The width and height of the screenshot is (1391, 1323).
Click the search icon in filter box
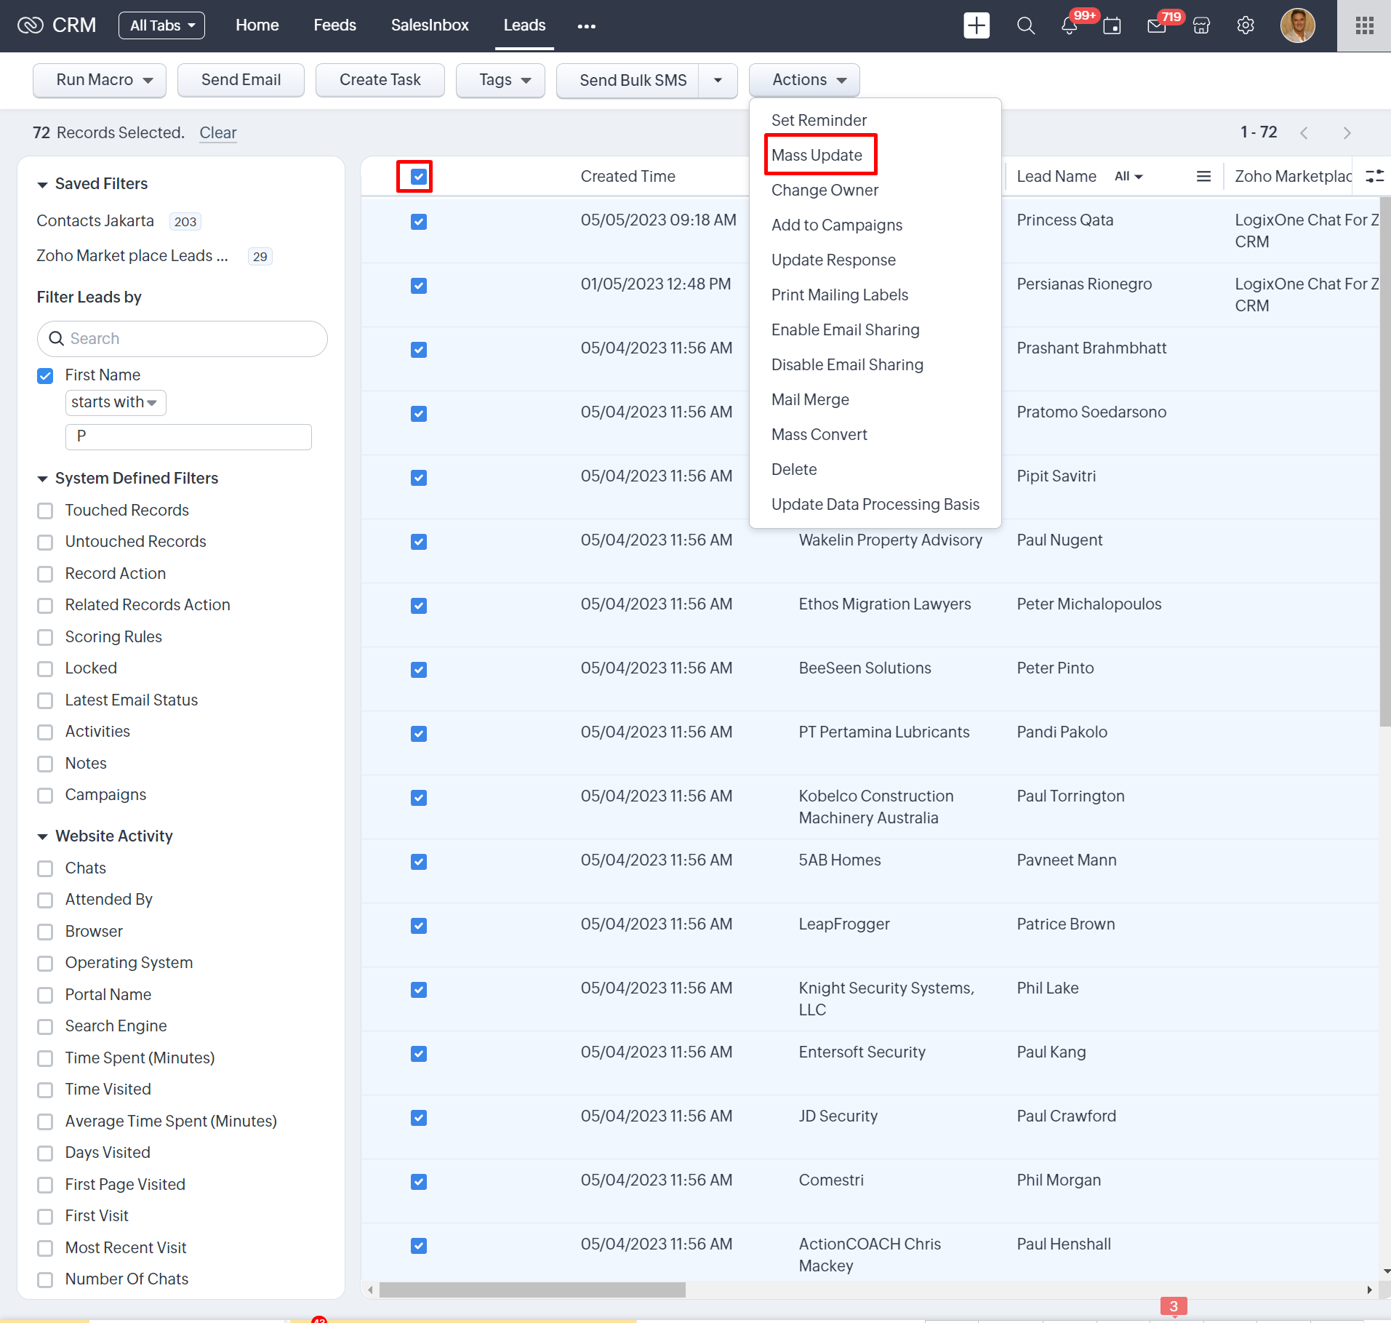point(56,338)
